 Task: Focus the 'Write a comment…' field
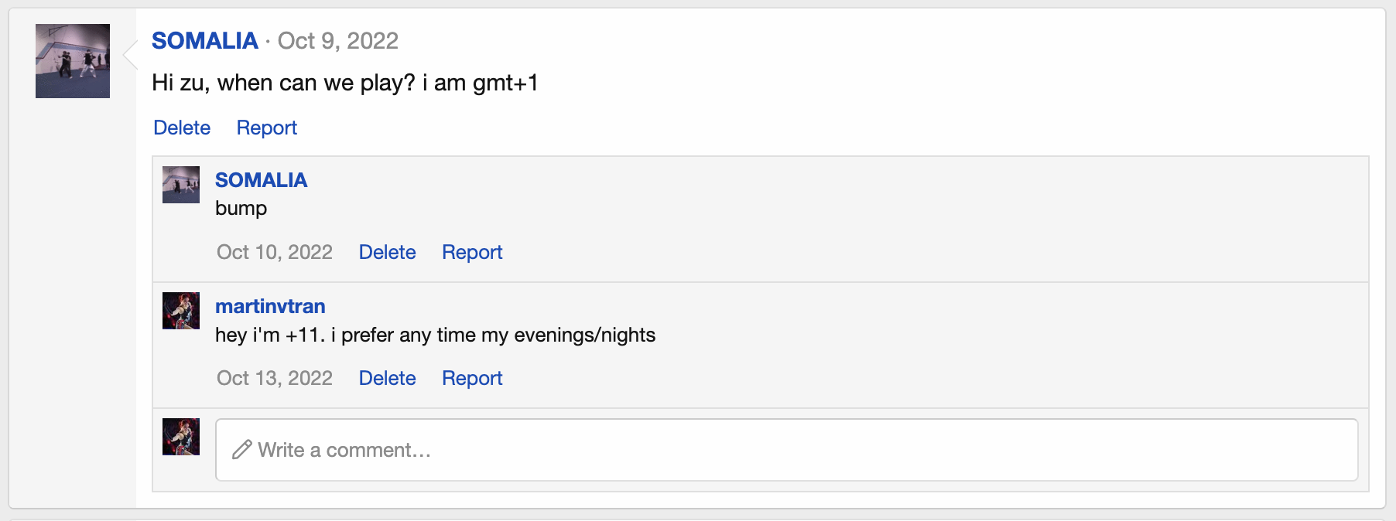[x=786, y=450]
